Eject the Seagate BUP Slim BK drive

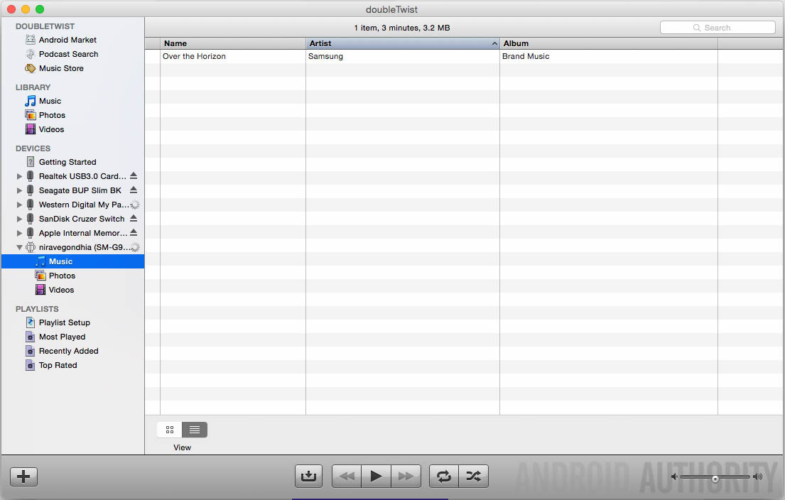(x=134, y=190)
